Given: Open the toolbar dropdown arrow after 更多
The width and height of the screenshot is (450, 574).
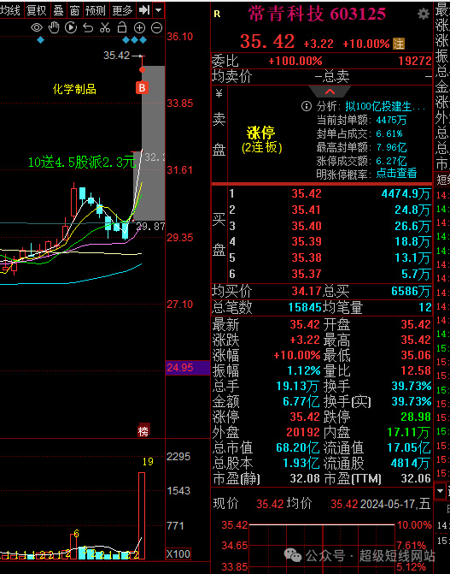Looking at the screenshot, I should [x=158, y=10].
